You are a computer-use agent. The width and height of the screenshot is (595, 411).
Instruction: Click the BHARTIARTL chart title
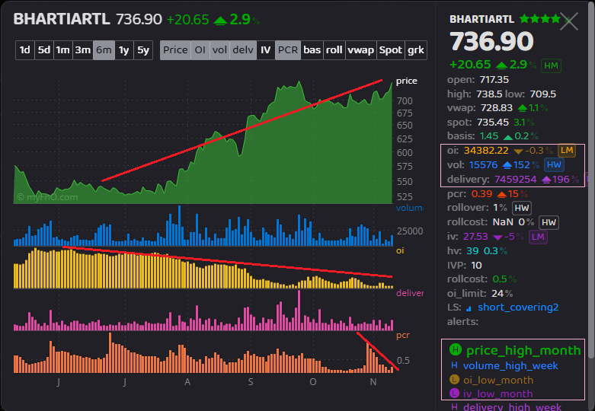[x=62, y=19]
